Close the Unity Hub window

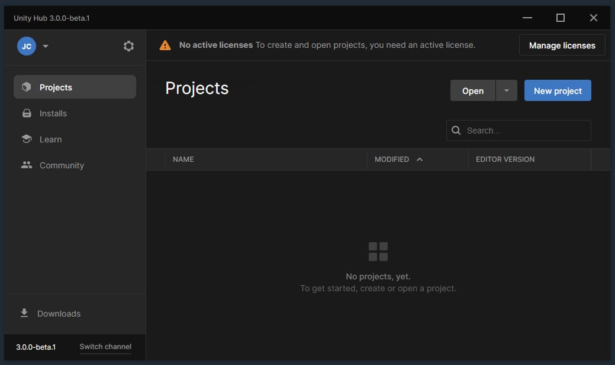click(x=594, y=18)
